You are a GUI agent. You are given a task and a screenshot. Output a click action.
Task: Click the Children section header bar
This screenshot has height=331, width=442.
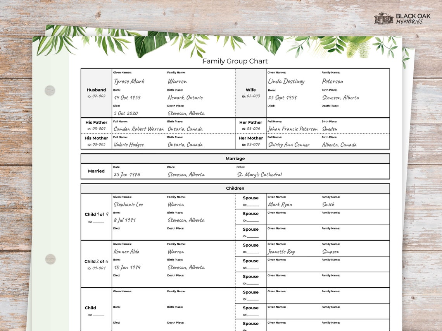(235, 188)
